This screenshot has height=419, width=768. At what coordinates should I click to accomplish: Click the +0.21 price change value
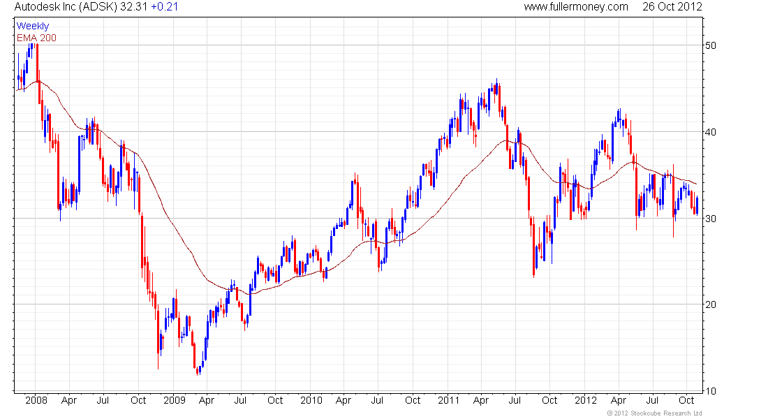click(x=164, y=7)
